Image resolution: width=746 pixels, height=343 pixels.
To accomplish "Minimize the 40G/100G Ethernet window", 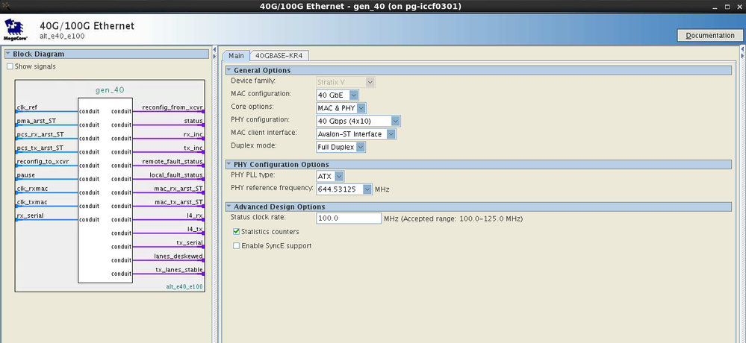I will [715, 7].
